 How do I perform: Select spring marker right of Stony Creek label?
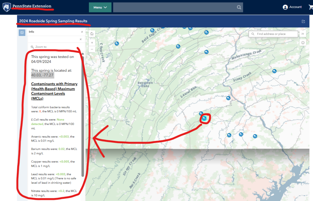click(x=274, y=71)
